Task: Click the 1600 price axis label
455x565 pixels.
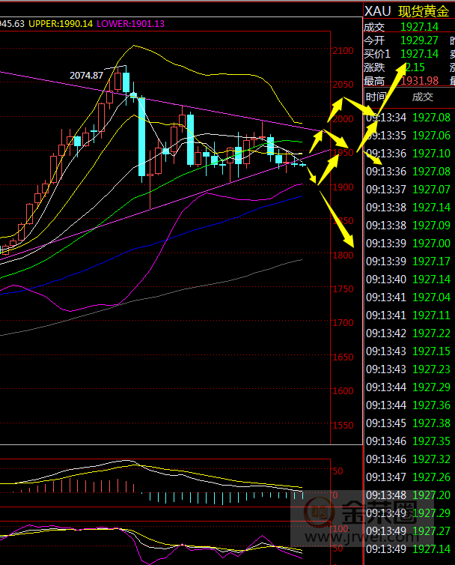Action: click(343, 390)
